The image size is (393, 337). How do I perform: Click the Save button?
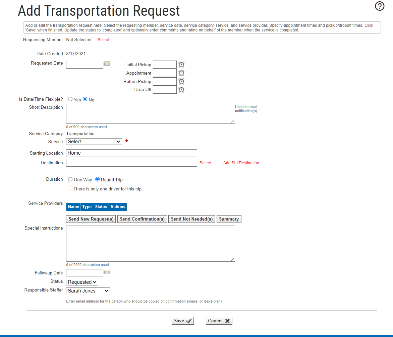tap(183, 321)
